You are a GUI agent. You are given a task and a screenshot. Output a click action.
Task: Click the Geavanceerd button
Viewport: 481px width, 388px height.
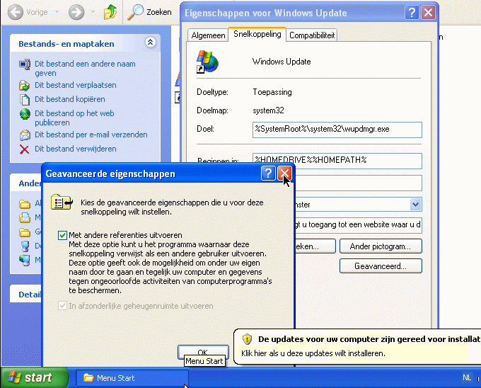coord(381,266)
